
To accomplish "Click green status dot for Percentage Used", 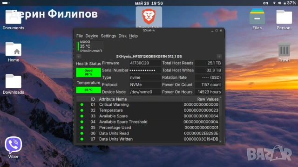I will click(x=82, y=128).
